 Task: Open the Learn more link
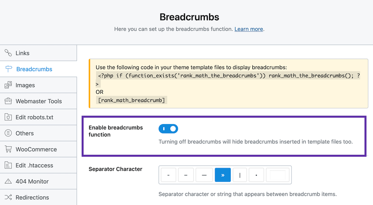tap(249, 29)
